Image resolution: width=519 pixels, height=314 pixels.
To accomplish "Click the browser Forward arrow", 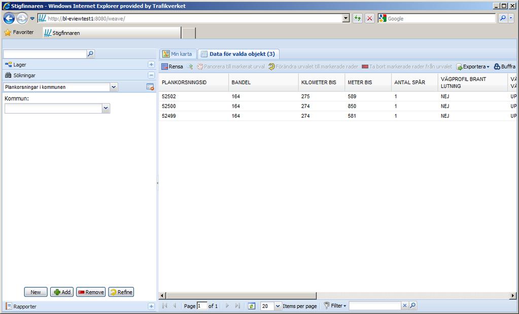I will coord(22,19).
